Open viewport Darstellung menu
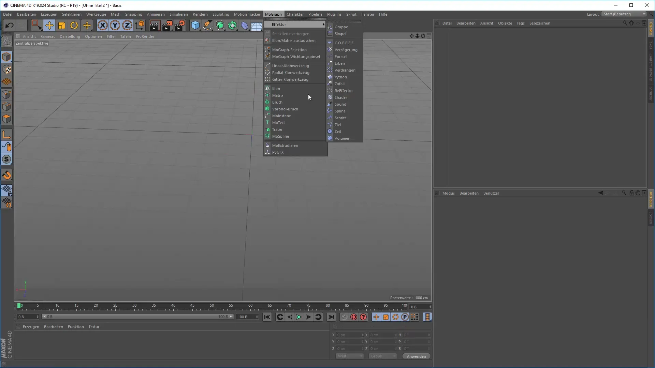655x368 pixels. coord(70,36)
